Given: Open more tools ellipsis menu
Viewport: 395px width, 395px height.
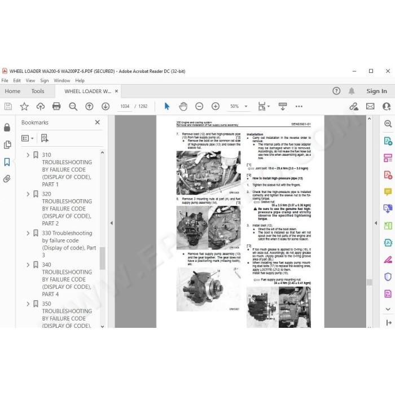Looking at the screenshot, I should (299, 106).
